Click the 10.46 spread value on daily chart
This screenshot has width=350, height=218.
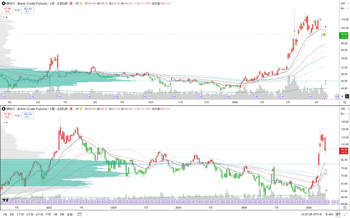[17, 10]
